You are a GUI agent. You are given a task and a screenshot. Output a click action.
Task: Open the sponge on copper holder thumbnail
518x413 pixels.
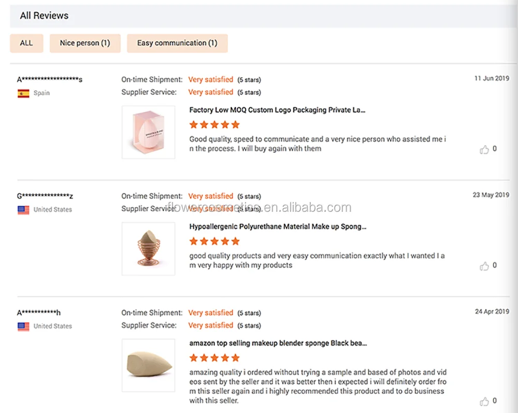(148, 249)
